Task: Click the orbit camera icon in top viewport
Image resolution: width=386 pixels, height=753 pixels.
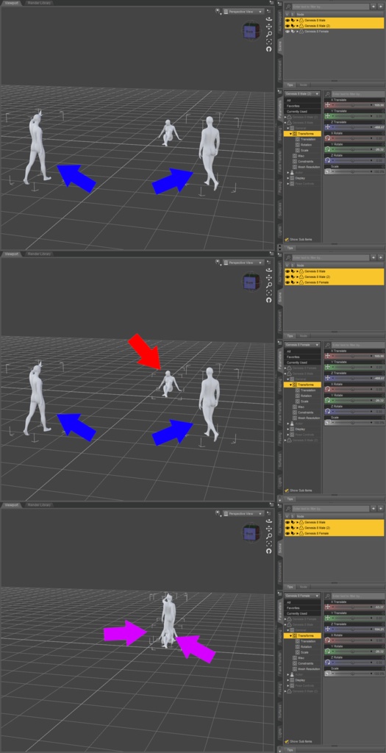Action: click(x=269, y=18)
